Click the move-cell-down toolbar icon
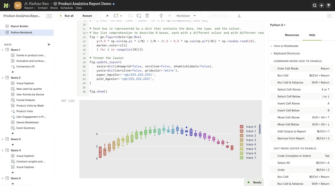The height and width of the screenshot is (186, 335). (x=139, y=16)
